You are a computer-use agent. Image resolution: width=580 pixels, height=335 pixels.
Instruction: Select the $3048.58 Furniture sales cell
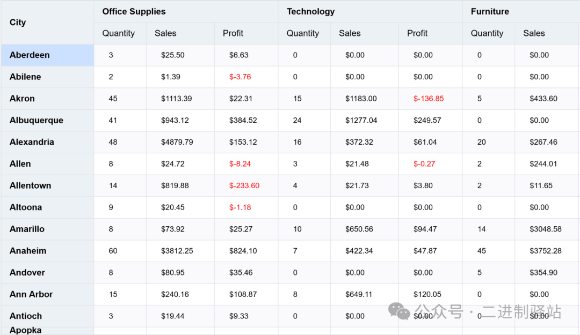point(545,229)
